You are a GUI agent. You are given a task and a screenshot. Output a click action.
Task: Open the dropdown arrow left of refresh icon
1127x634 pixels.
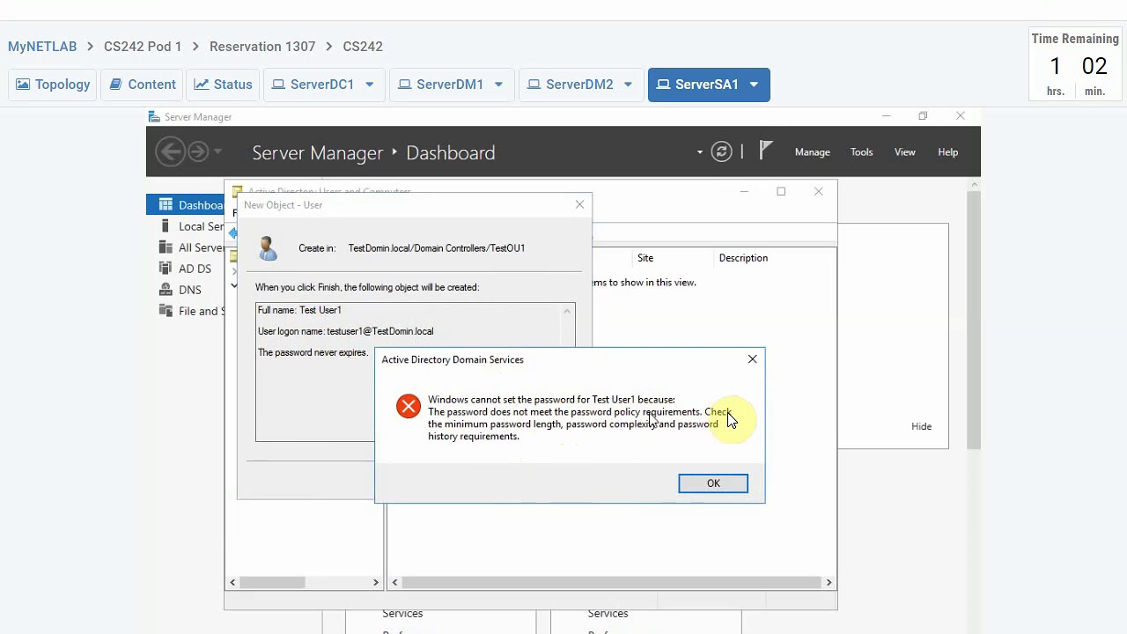tap(700, 152)
